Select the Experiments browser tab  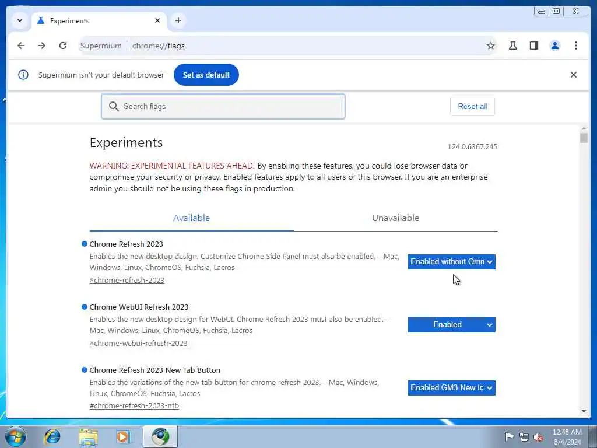pos(99,21)
